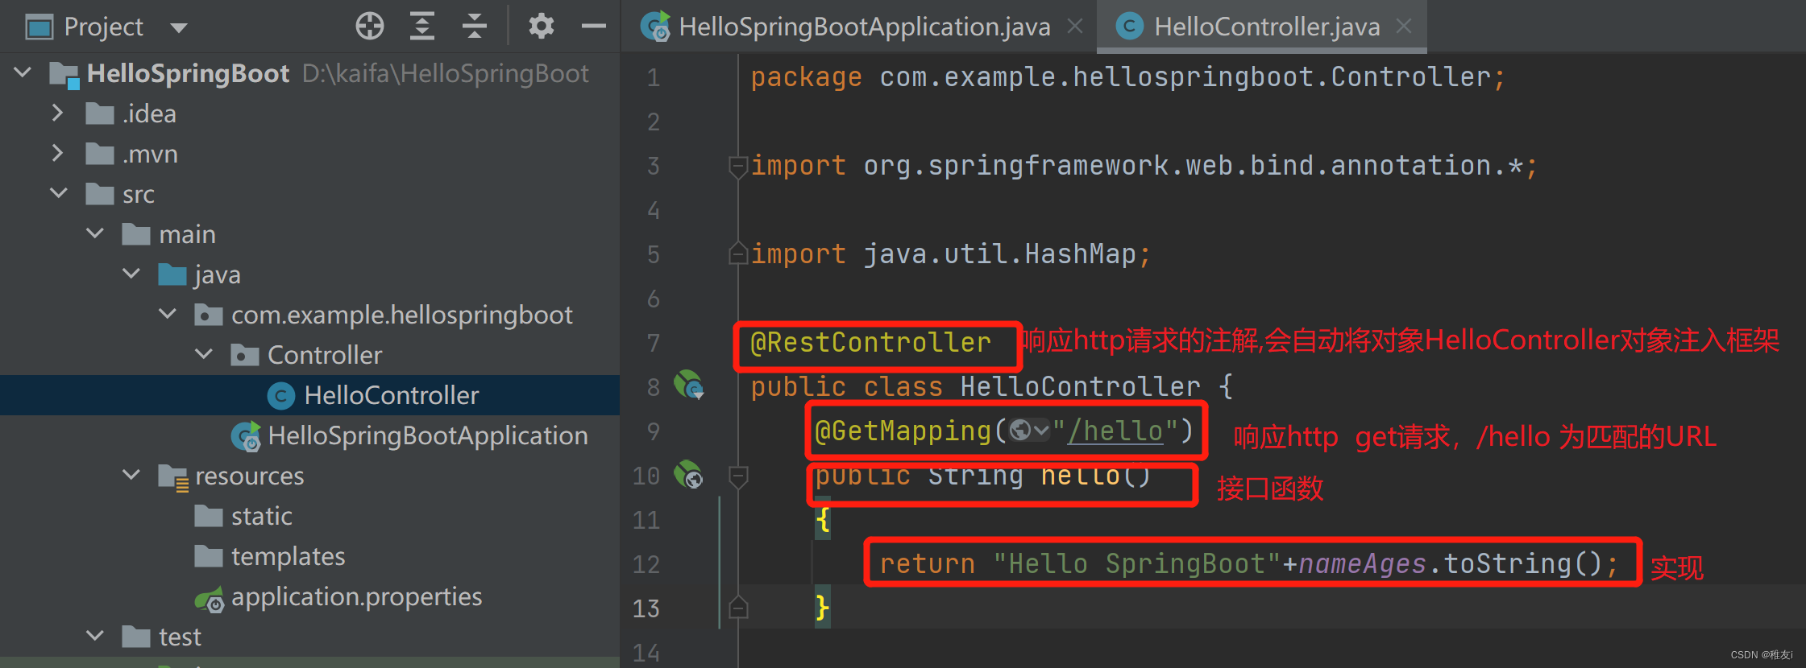The height and width of the screenshot is (668, 1806).
Task: Select the .mvn folder item
Action: (150, 154)
